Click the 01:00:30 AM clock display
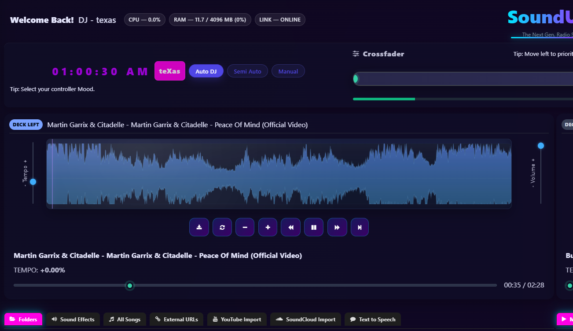This screenshot has height=331, width=573. pyautogui.click(x=100, y=72)
